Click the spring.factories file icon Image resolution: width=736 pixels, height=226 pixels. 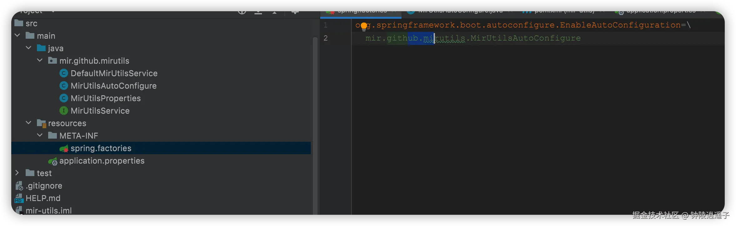[64, 149]
